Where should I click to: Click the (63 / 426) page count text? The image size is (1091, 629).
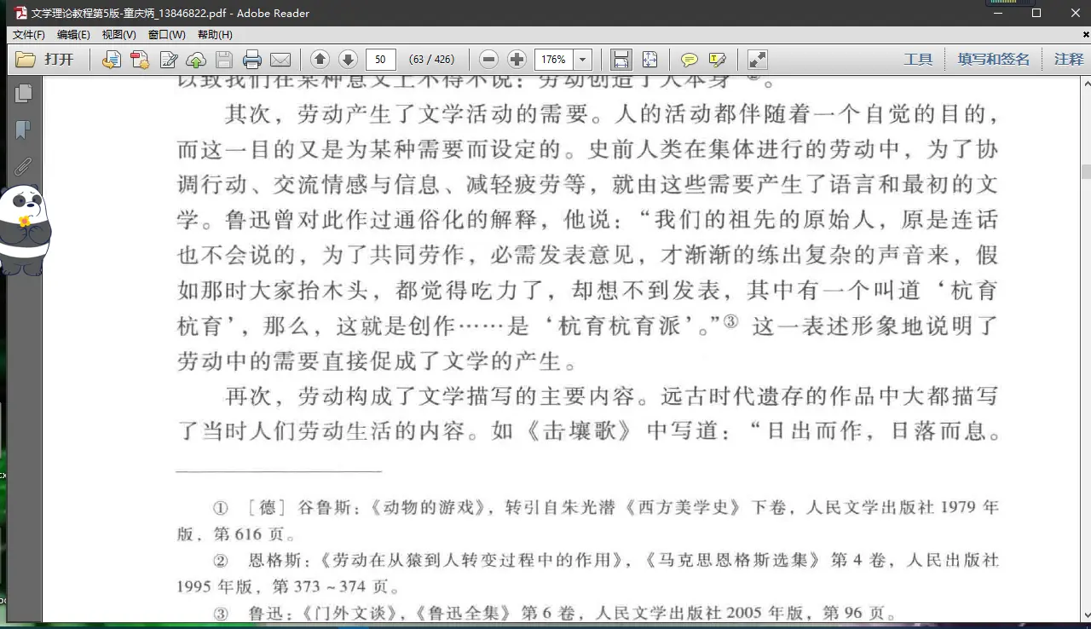tap(432, 60)
